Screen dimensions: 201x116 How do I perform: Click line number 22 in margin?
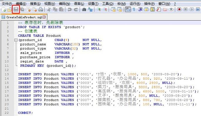7,113
